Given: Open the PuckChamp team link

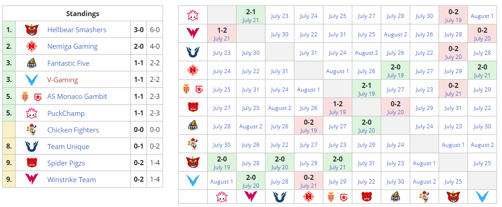Looking at the screenshot, I should [x=66, y=113].
